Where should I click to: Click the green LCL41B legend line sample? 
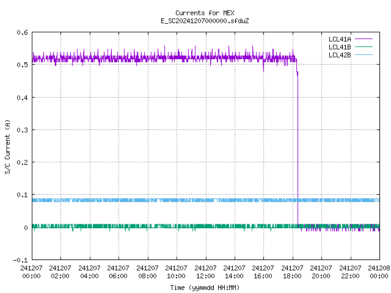364,46
